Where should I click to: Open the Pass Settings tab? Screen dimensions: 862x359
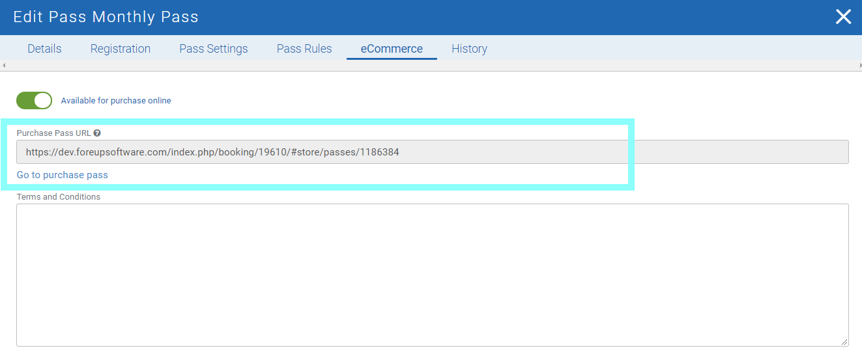coord(214,49)
